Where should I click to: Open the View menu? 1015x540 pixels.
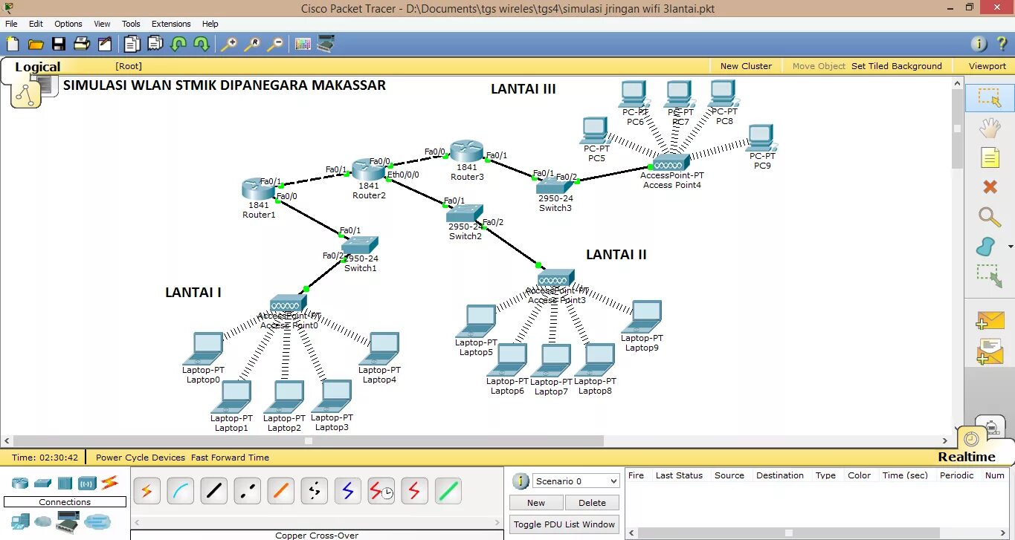tap(102, 24)
